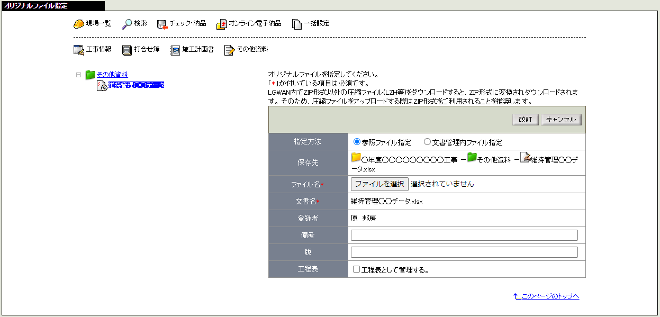Viewport: 660px width, 317px height.
Task: Click green folder icon in 保存先 row
Action: (472, 158)
